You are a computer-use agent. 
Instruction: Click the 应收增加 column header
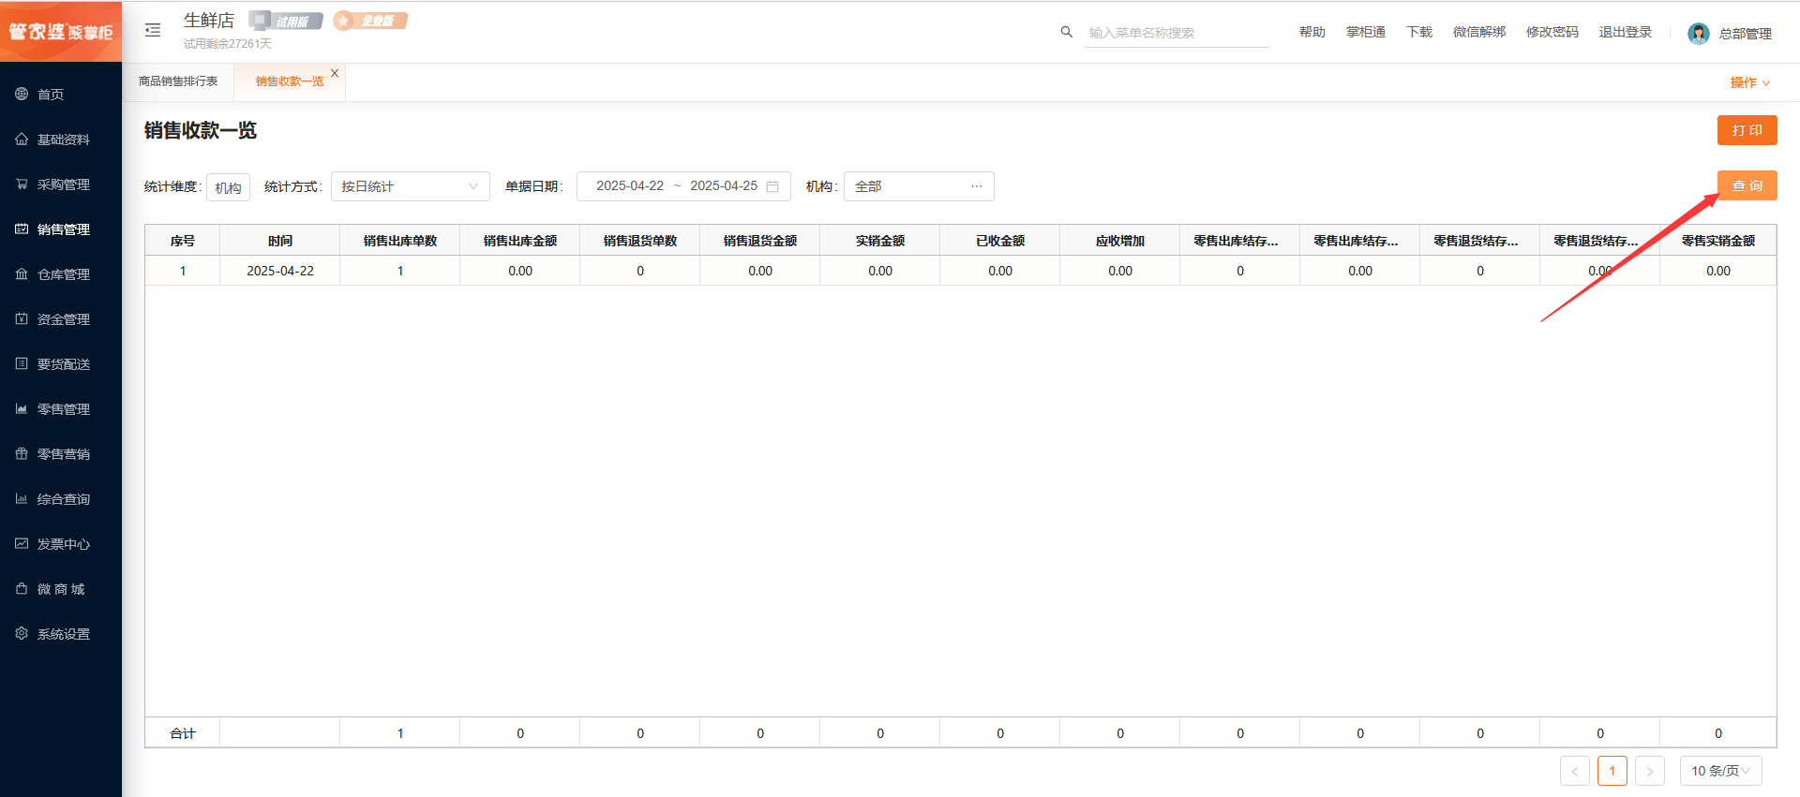1120,241
